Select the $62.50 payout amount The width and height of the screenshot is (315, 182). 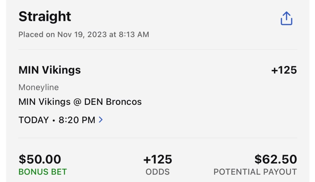pos(276,159)
